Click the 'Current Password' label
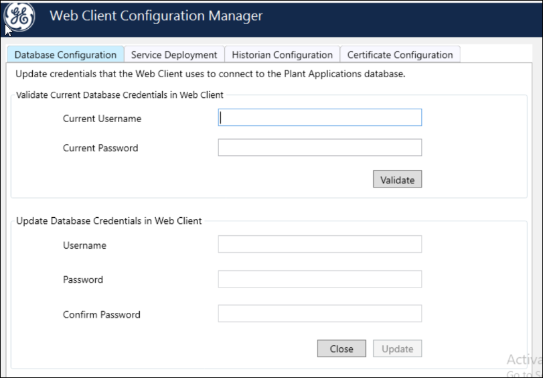 100,148
